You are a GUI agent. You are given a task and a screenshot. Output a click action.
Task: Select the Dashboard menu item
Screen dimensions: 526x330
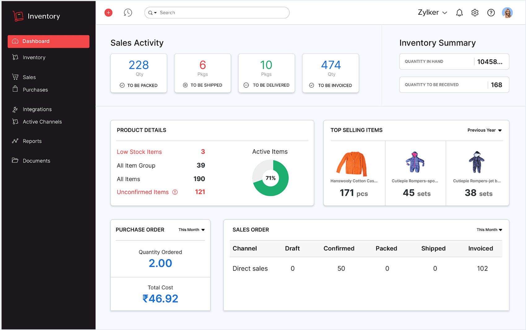click(36, 41)
